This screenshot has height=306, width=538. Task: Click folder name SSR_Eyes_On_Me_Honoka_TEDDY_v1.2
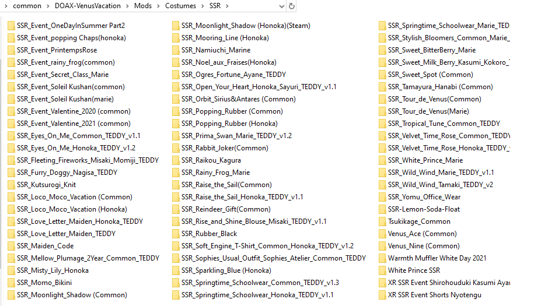(x=76, y=148)
